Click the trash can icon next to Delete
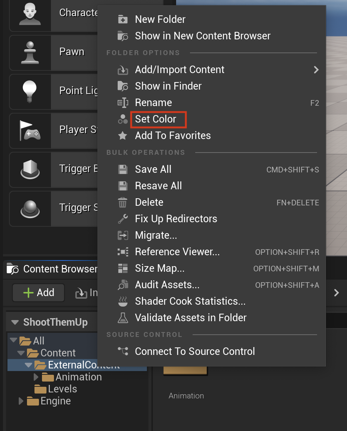Screen dimensions: 347x431 tap(123, 203)
